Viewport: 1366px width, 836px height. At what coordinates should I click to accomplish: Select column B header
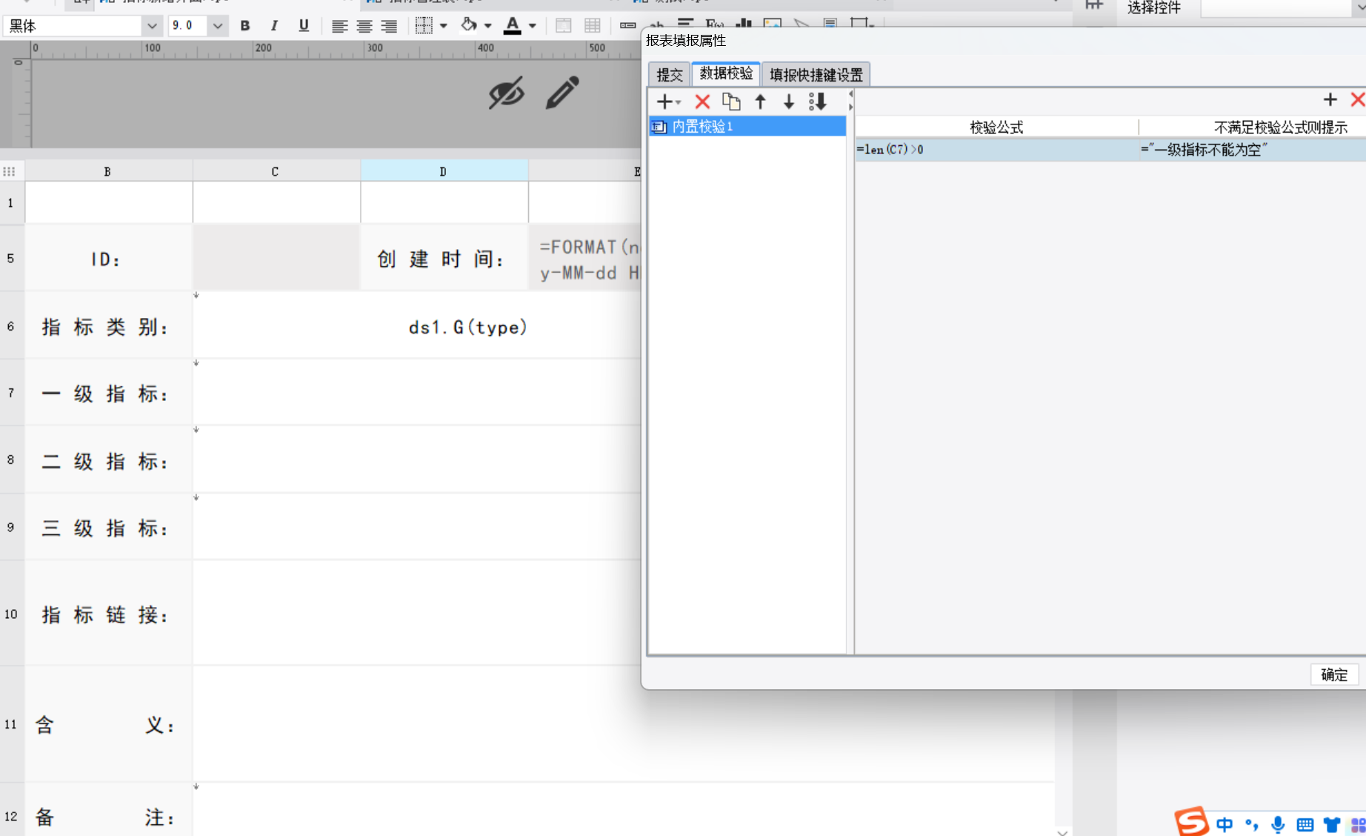click(108, 171)
